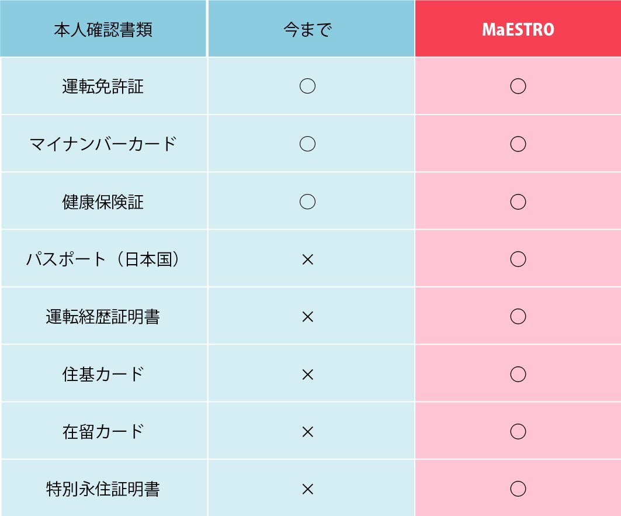621x516 pixels.
Task: Click the 今まで circle for 健康保険証
Action: 308,202
